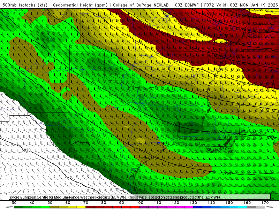Click the legend value 70
The image size is (279, 209).
[86, 203]
